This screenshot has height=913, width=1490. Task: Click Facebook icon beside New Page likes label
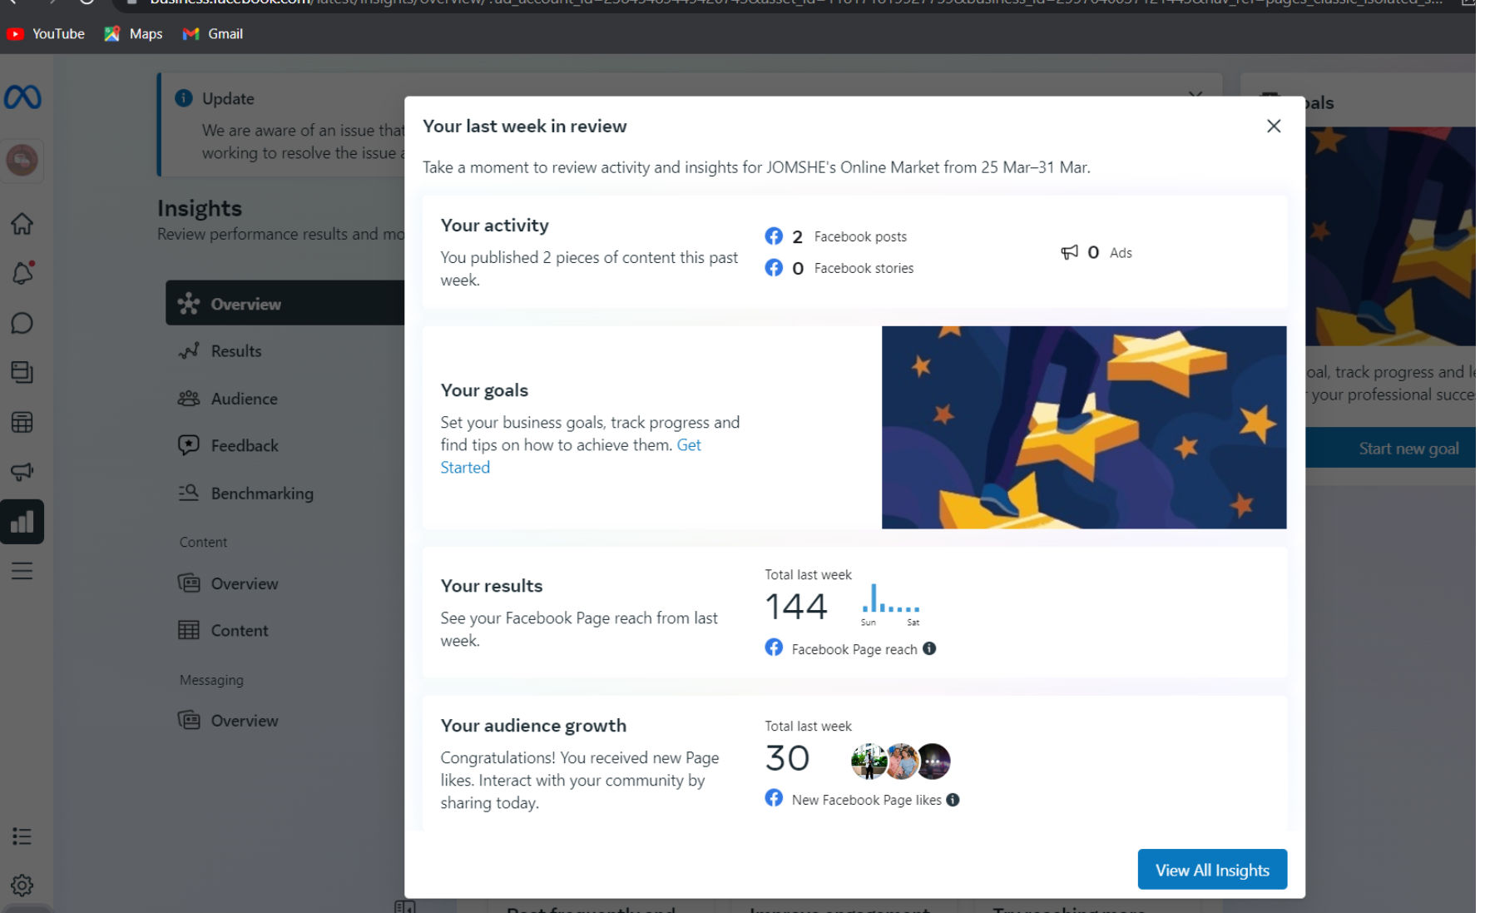(774, 798)
